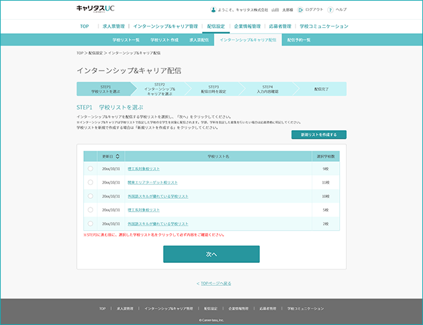Click the STEP1 学校リストを選ぶ progress step
The width and height of the screenshot is (423, 325).
(106, 89)
